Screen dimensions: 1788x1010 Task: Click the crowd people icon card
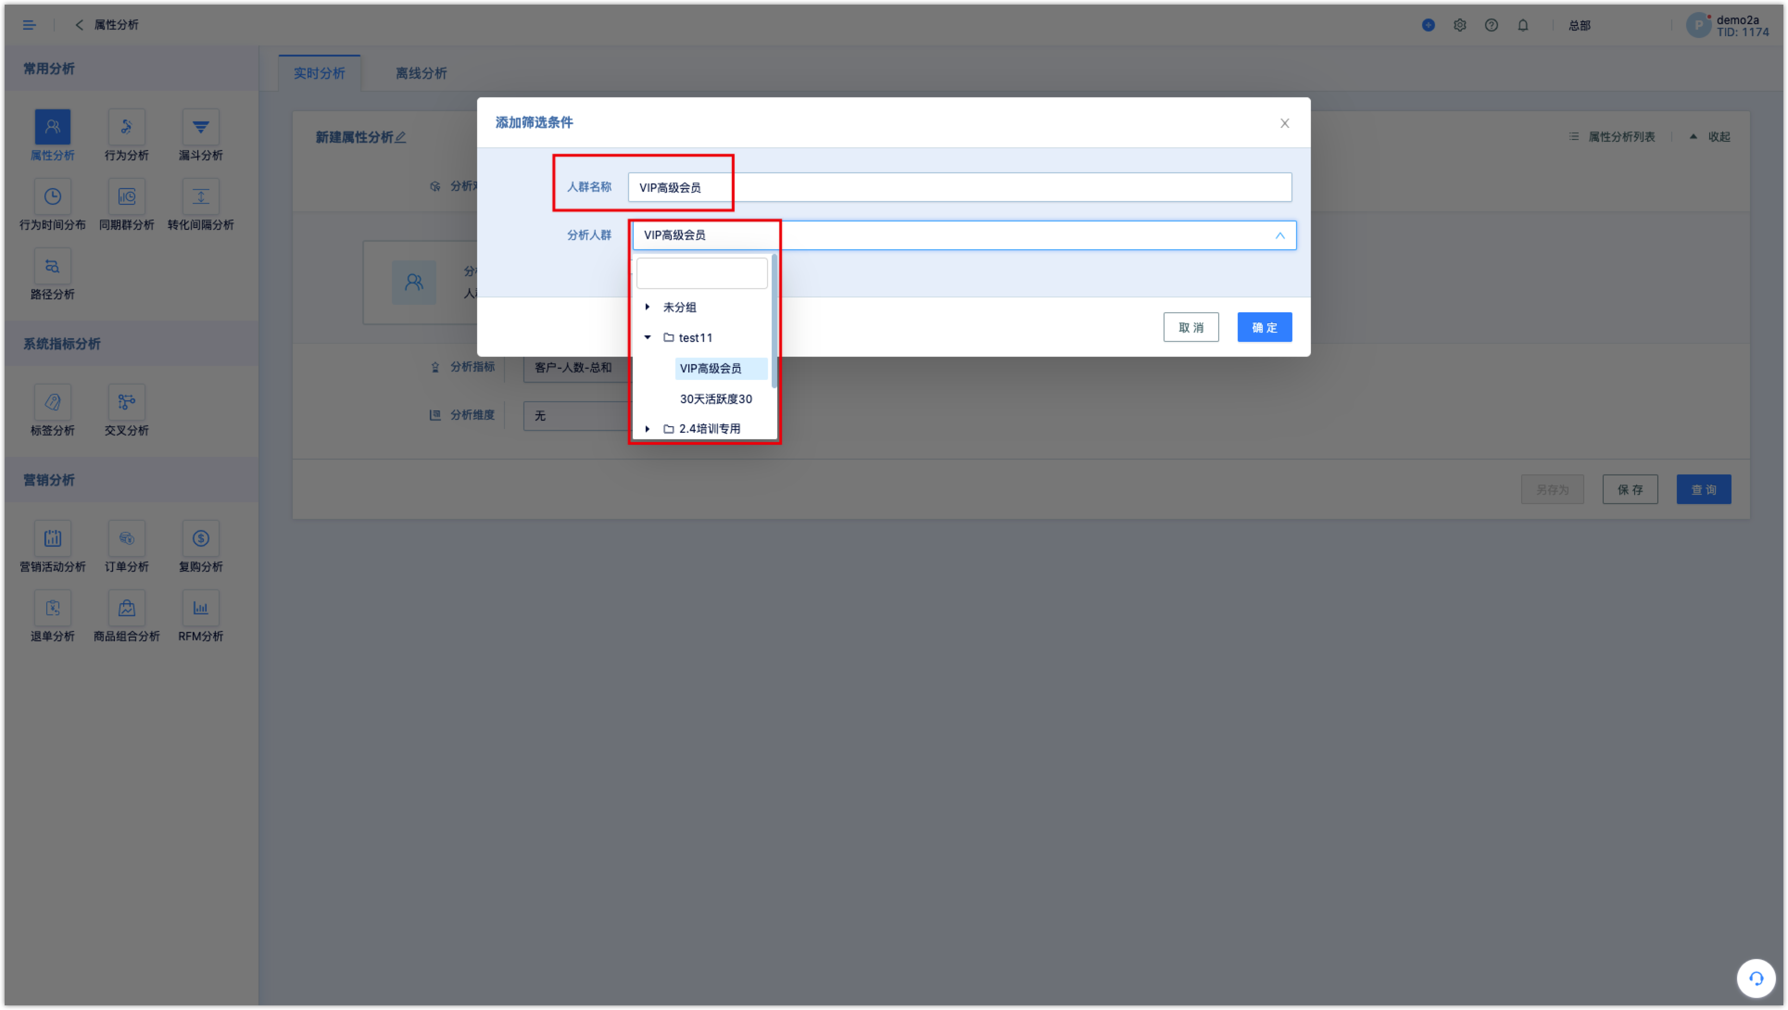point(414,282)
